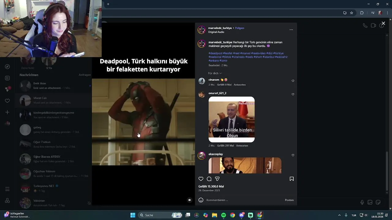Image resolution: width=392 pixels, height=220 pixels.
Task: Start a voice call in chat header
Action: pyautogui.click(x=365, y=26)
